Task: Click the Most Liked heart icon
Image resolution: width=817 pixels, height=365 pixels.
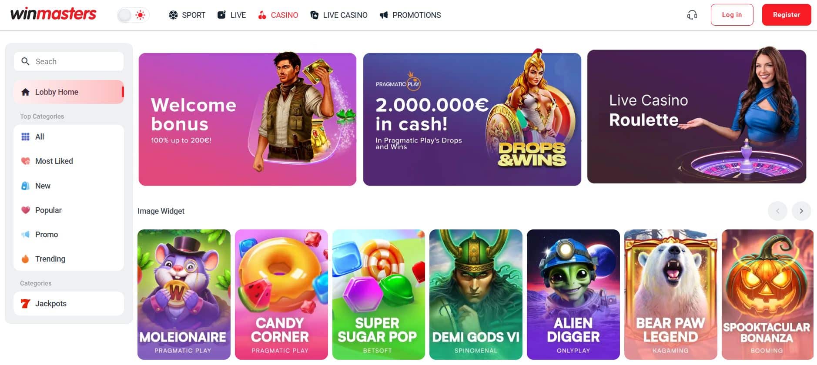Action: (26, 161)
